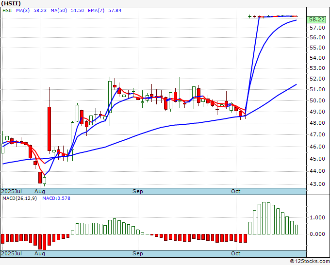
Task: Click the 45.00 price axis label
Action: tap(317, 159)
